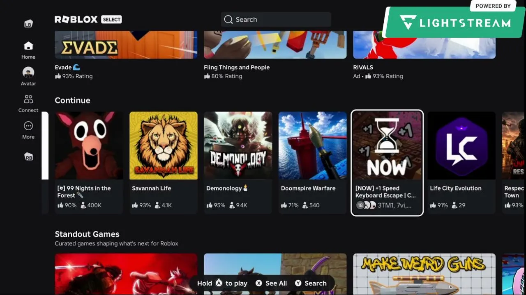Click the 'RIVALS' title text
Image resolution: width=526 pixels, height=295 pixels.
363,67
